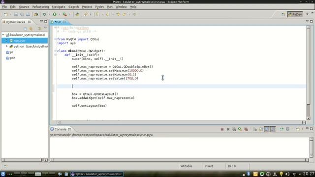Expand the python interpreter tree node
315x177 pixels.
point(6,46)
